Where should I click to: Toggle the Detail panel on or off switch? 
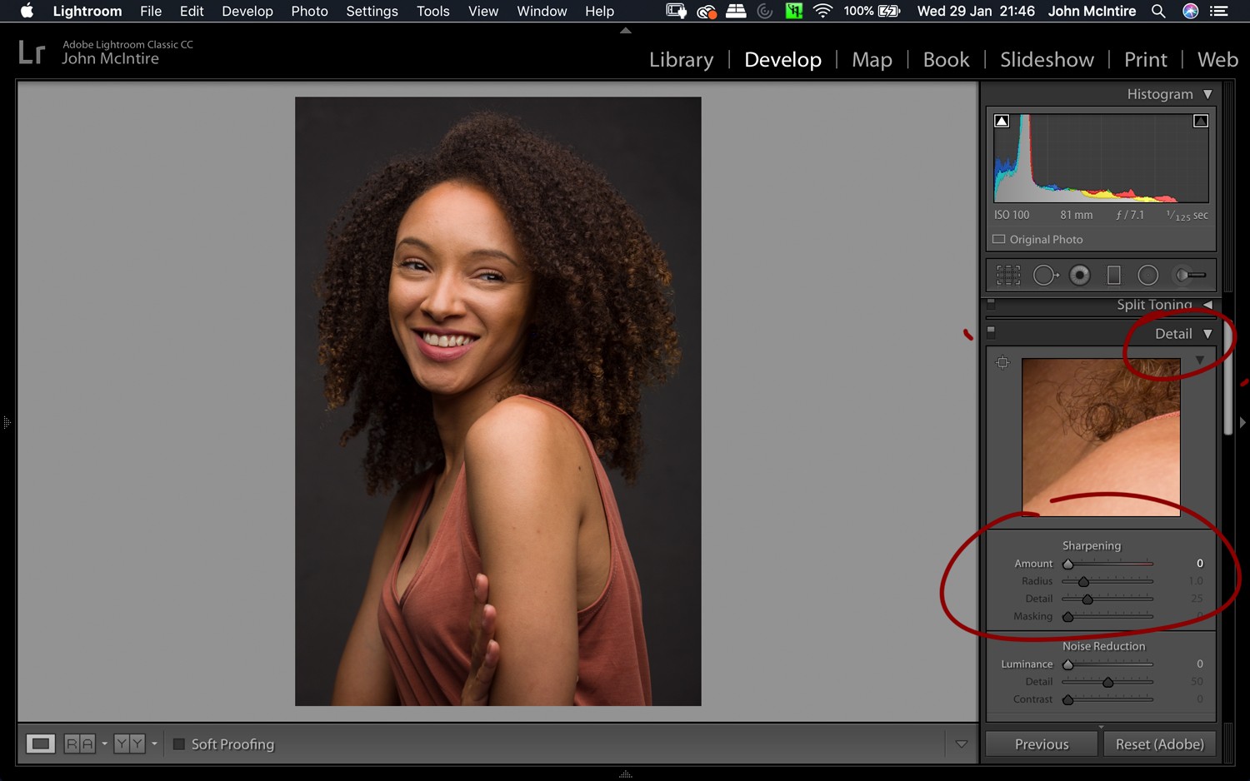[x=991, y=331]
